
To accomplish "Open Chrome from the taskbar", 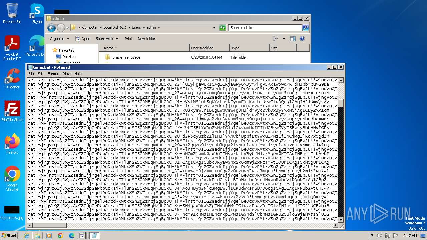I will pyautogui.click(x=60, y=236).
